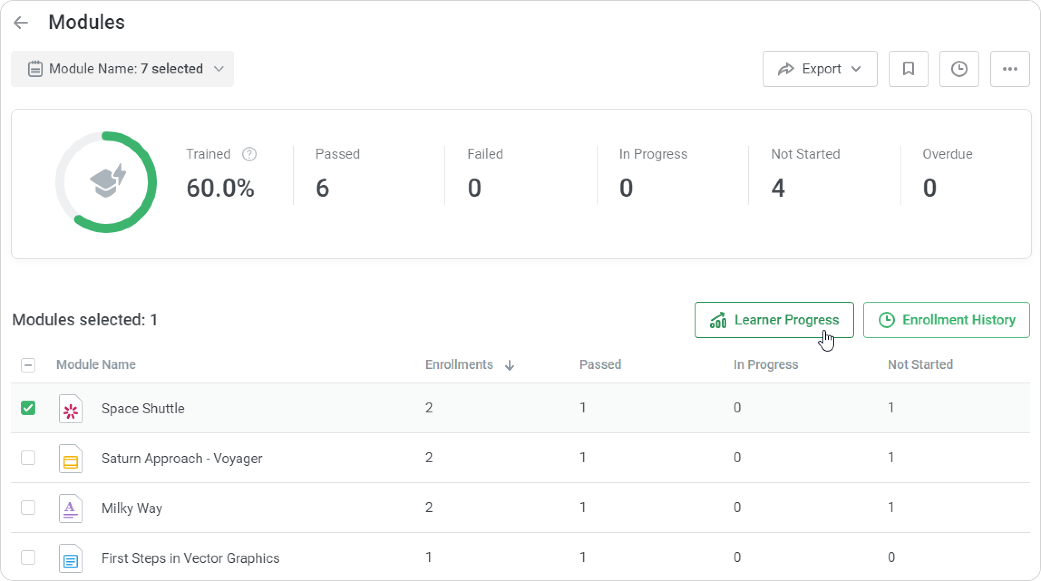This screenshot has height=581, width=1041.
Task: Check the Saturn Approach - Voyager checkbox
Action: (x=28, y=458)
